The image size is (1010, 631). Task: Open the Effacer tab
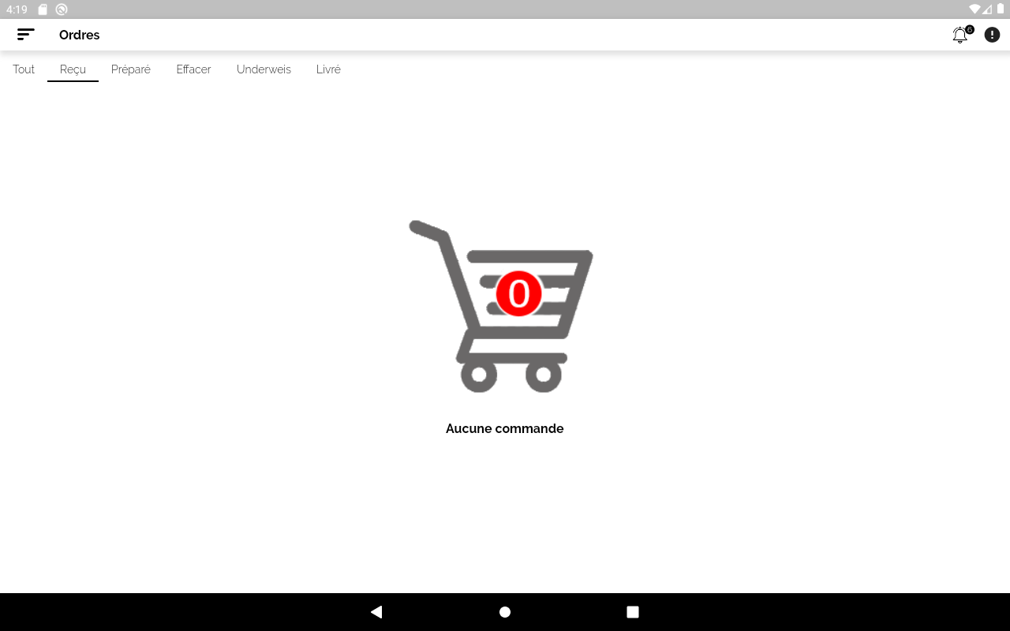tap(193, 69)
